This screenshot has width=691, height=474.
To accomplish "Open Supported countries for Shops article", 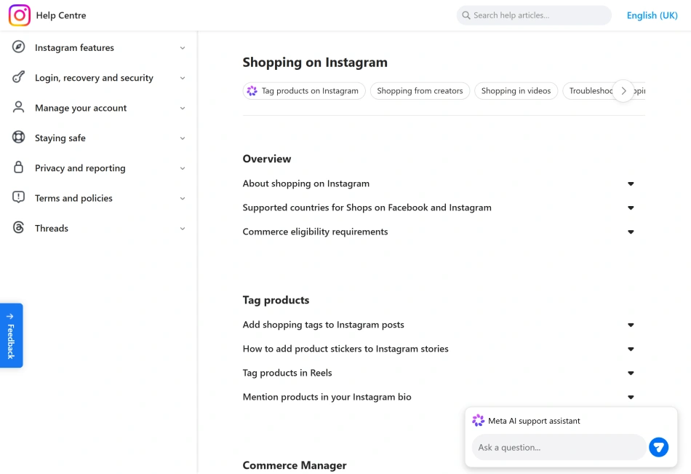I will (367, 208).
